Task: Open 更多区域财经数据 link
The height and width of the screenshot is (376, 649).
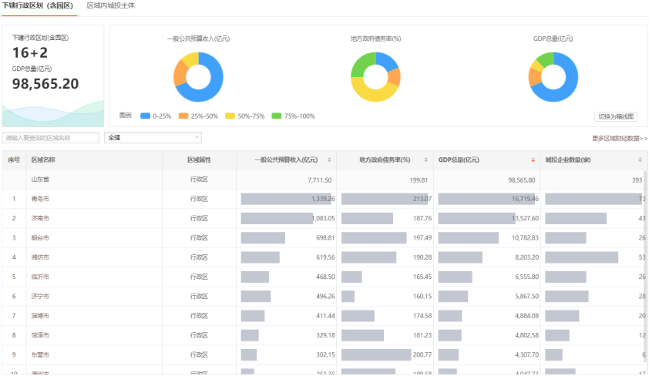Action: point(619,139)
